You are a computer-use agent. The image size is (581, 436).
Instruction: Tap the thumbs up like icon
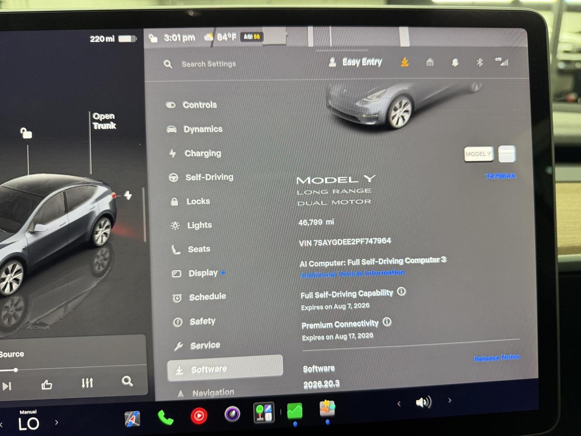click(x=47, y=385)
